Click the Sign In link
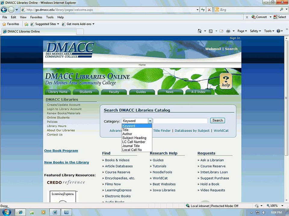Viewport: 289px width, 216px height. tap(235, 38)
